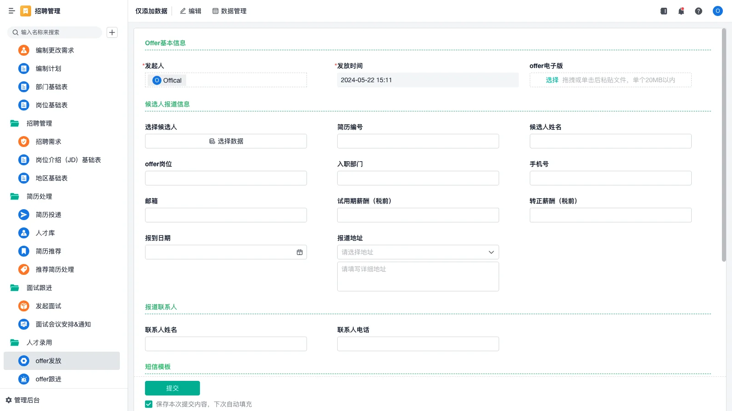Screen dimensions: 732x411
Task: Click the blue user avatar at top right
Action: 717,11
